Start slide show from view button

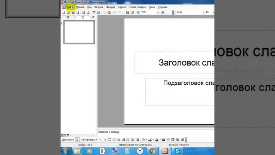coord(68,135)
